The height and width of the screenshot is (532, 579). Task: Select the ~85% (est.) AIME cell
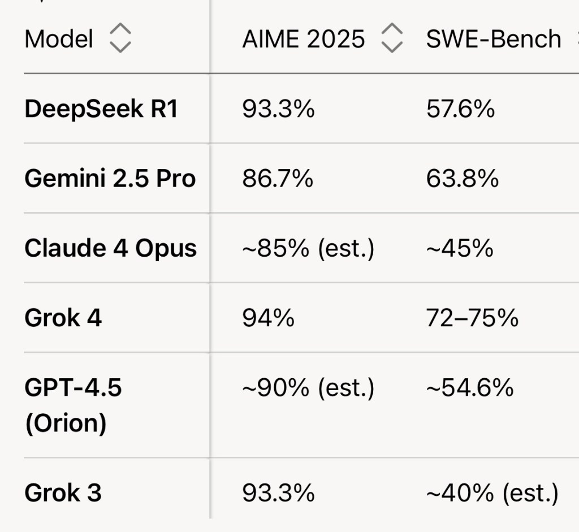308,248
